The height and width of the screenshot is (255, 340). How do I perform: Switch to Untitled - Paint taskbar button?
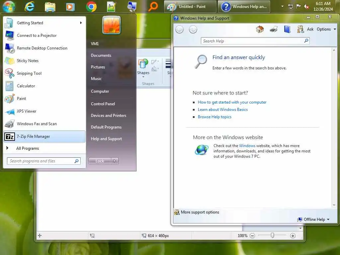(x=190, y=7)
